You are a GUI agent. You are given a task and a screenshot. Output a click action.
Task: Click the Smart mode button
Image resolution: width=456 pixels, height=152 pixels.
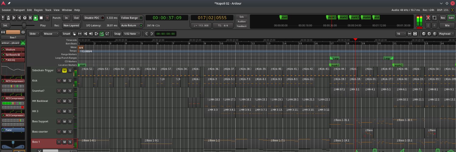[66, 34]
